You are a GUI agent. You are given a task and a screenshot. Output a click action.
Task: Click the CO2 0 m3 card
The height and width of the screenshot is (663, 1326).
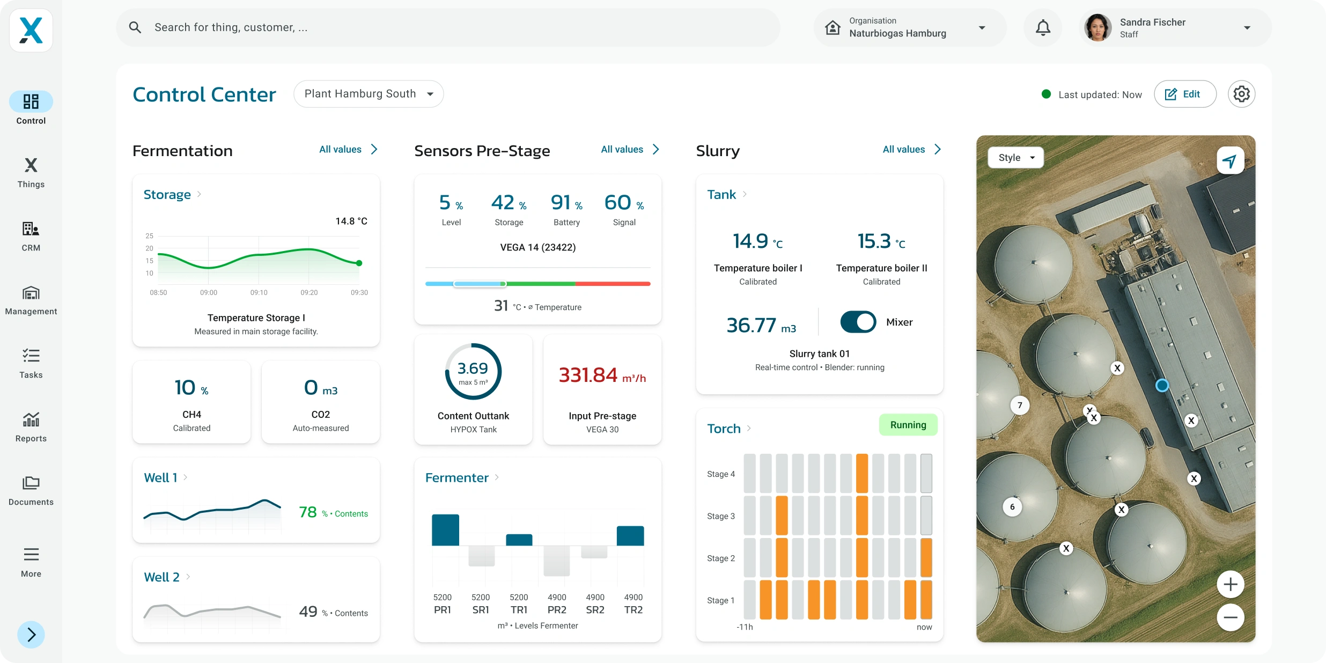[x=321, y=402]
